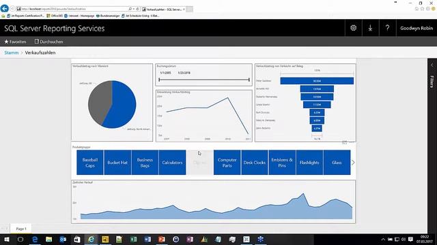Click the browser address bar
The image size is (437, 245).
coord(72,9)
